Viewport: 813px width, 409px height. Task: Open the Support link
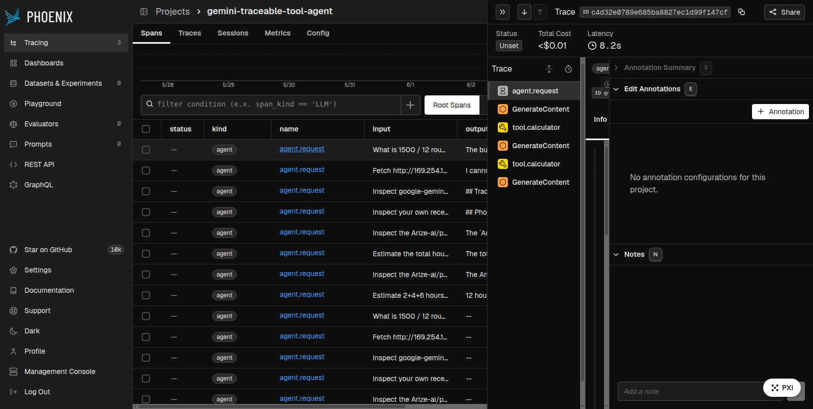66,311
